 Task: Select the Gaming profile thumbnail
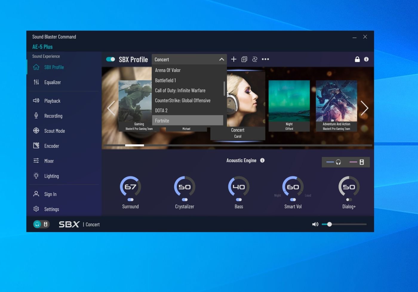point(135,106)
